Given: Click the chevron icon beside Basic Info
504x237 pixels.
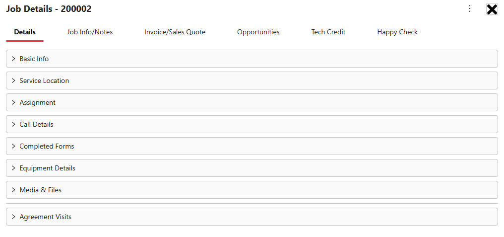Looking at the screenshot, I should 13,59.
